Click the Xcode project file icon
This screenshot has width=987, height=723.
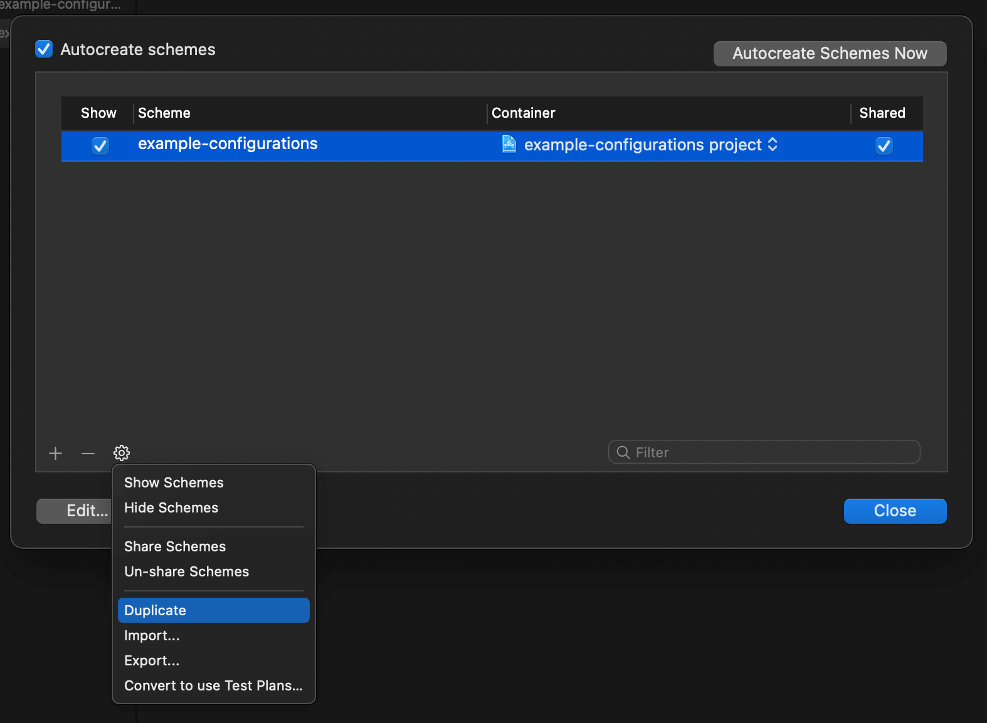(x=509, y=145)
